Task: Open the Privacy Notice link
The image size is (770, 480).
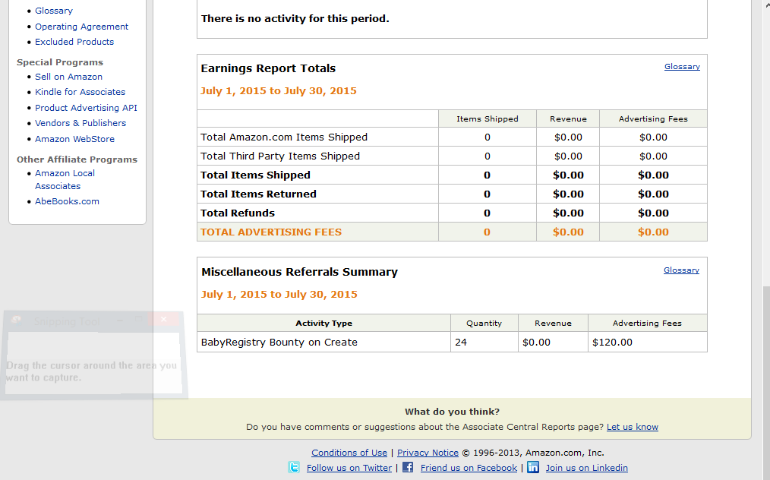Action: (x=428, y=453)
